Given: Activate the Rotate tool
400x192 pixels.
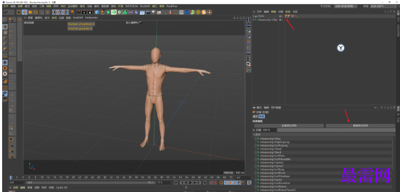Looking at the screenshot, I should click(35, 12).
